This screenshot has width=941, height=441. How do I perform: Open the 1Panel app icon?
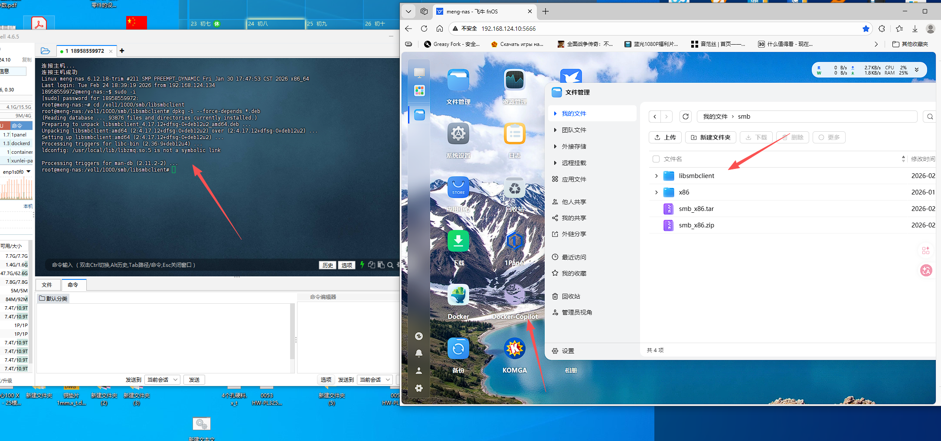click(514, 241)
